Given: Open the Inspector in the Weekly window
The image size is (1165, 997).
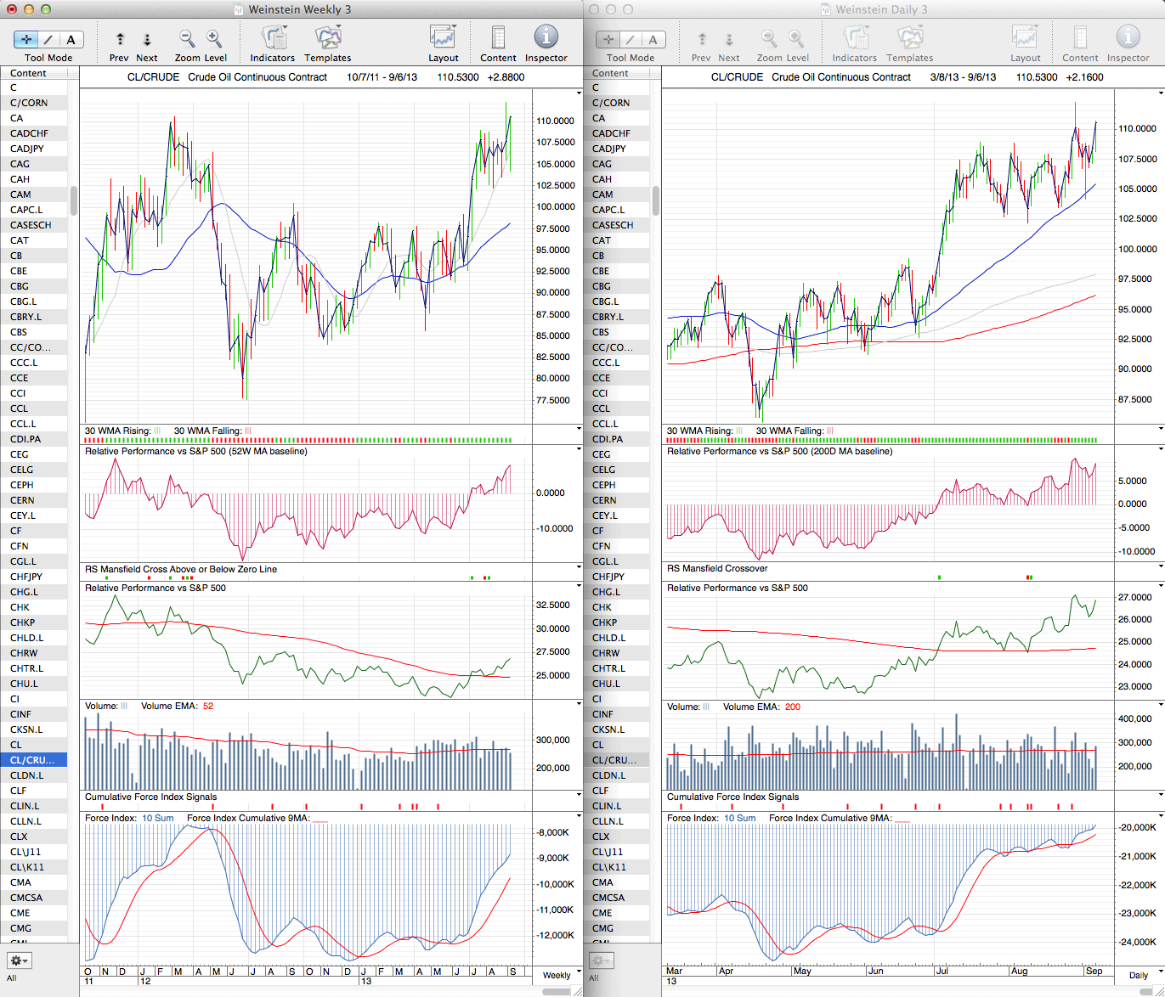Looking at the screenshot, I should [546, 38].
